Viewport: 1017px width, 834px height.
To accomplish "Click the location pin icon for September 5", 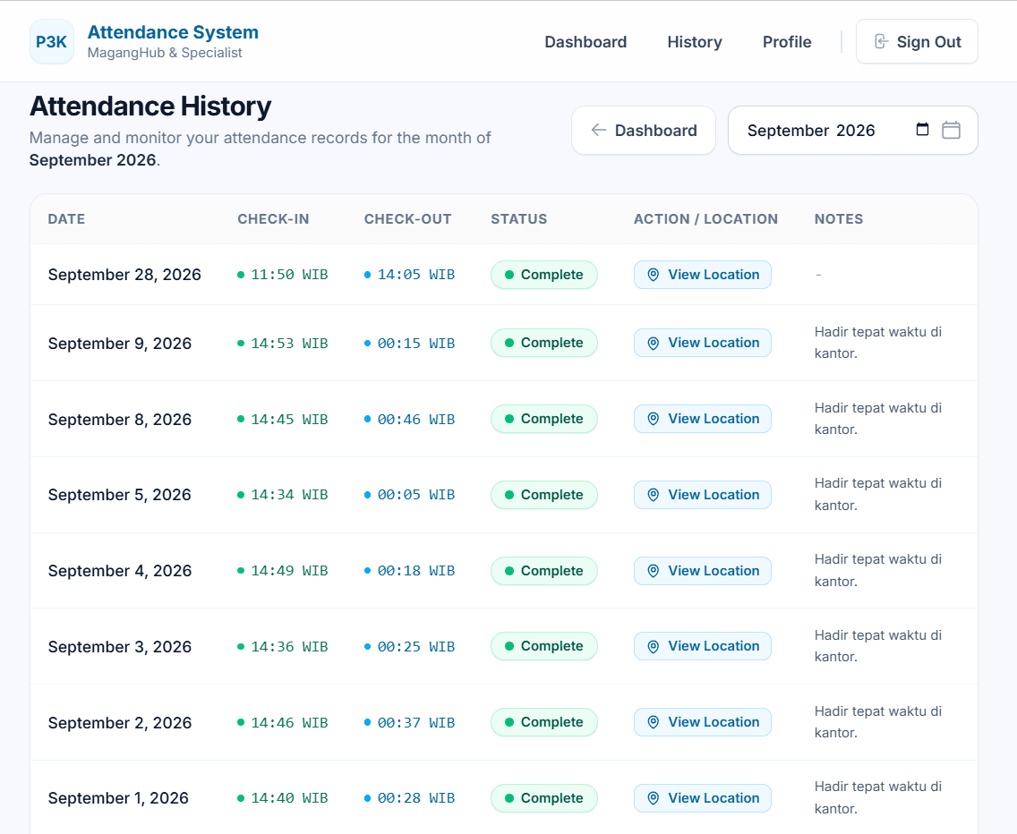I will pyautogui.click(x=654, y=495).
